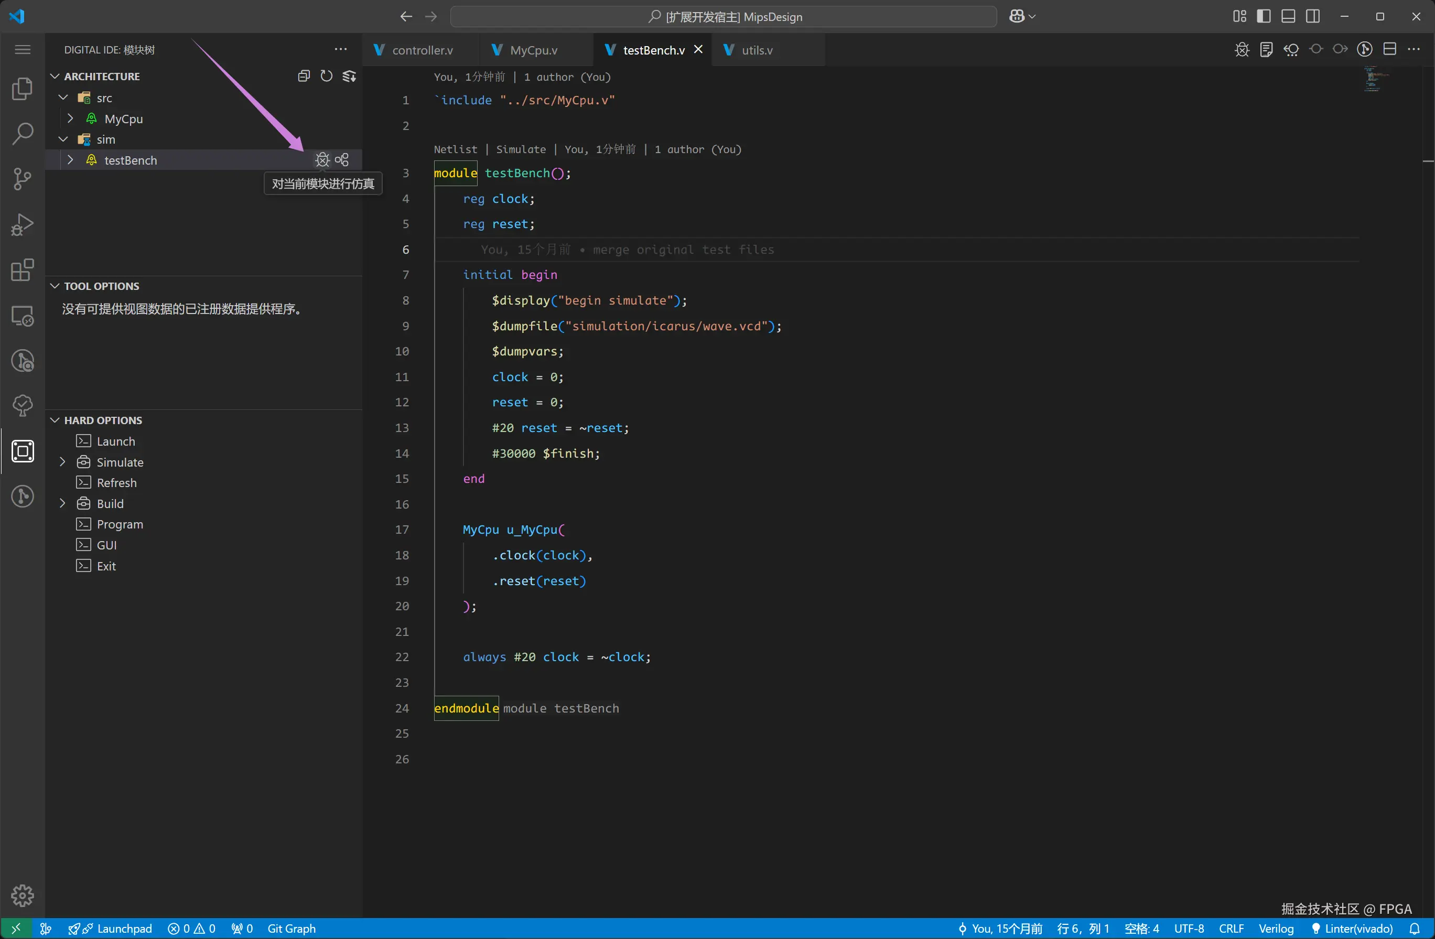
Task: Expand the MyCpu module tree node
Action: [71, 119]
